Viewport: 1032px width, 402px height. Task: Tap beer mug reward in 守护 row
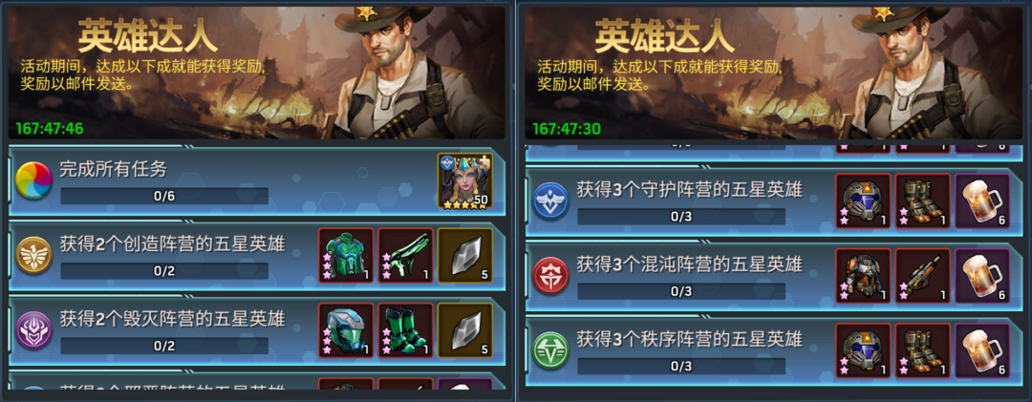(982, 201)
